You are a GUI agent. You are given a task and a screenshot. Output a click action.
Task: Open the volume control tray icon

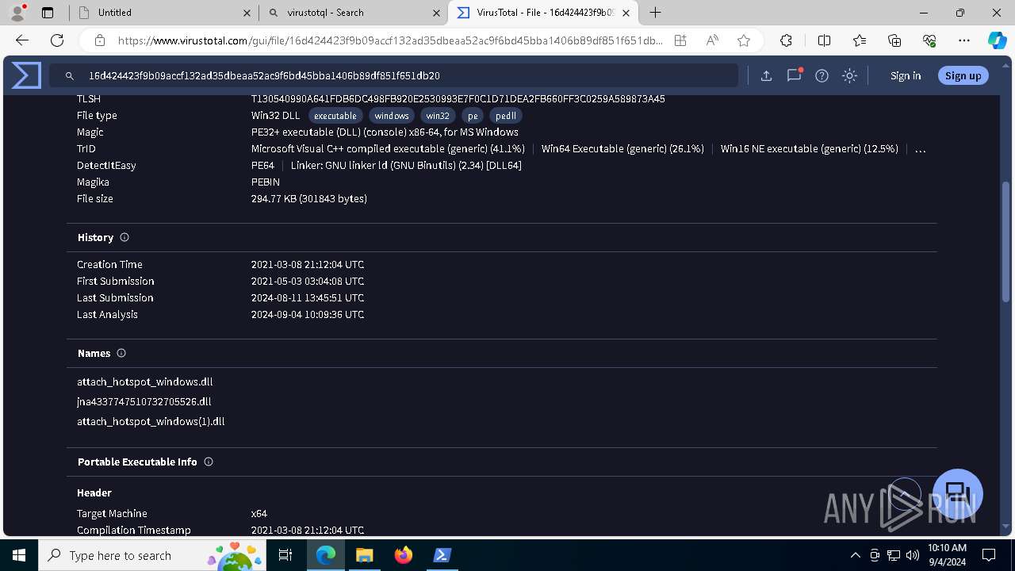pos(912,555)
